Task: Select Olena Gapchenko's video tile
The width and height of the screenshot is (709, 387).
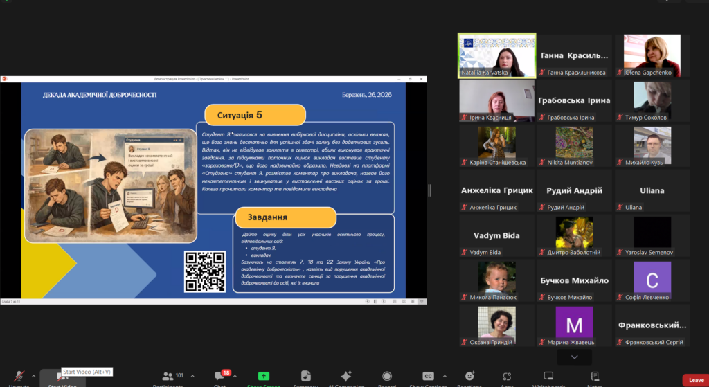Action: coord(654,55)
